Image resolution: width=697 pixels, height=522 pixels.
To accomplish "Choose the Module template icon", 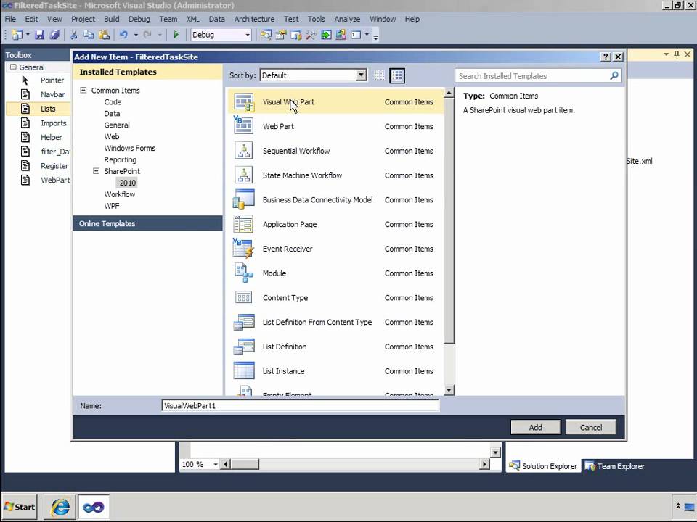I will click(x=244, y=273).
